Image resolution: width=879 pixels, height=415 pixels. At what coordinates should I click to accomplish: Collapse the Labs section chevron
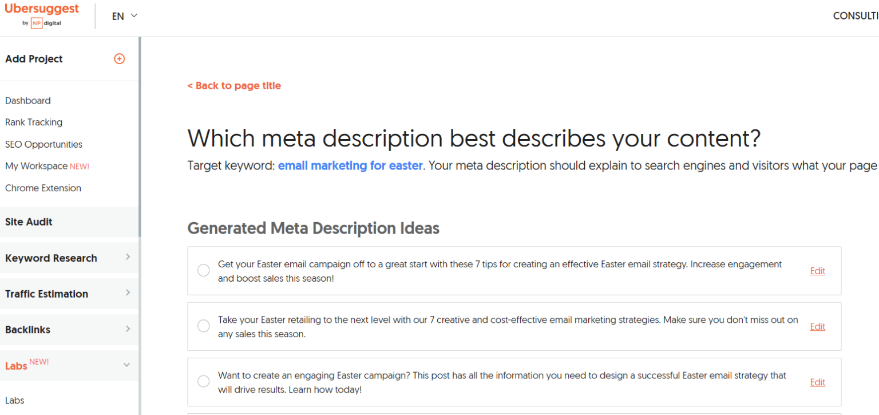pyautogui.click(x=127, y=365)
